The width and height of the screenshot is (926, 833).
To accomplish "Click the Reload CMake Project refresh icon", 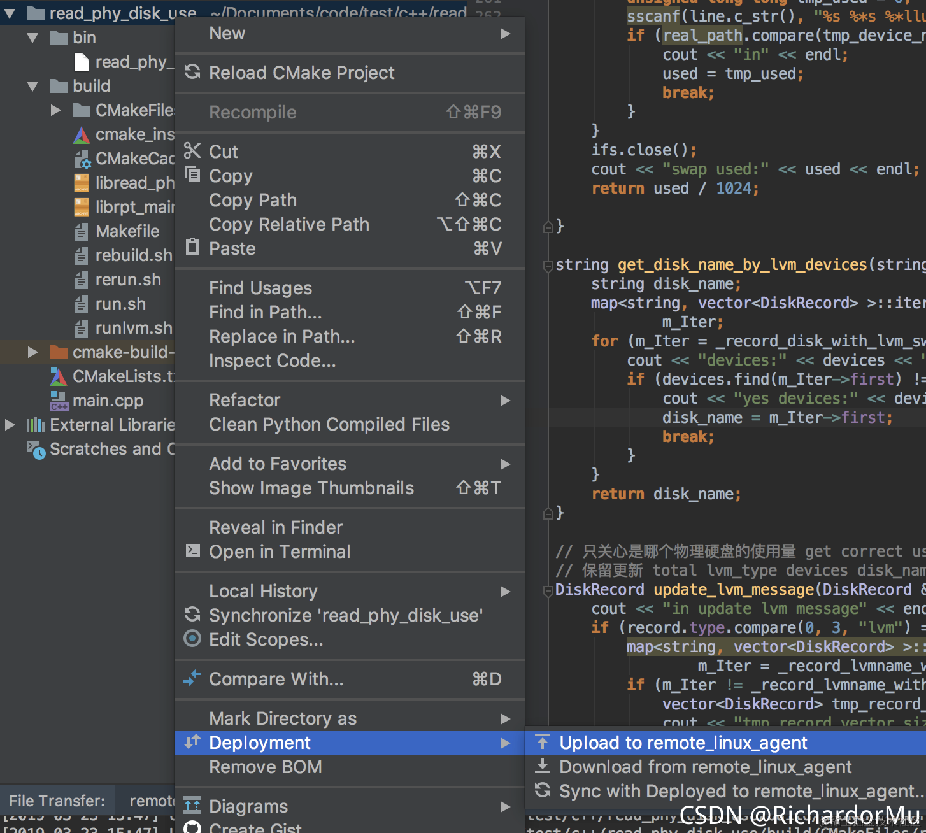I will click(192, 72).
